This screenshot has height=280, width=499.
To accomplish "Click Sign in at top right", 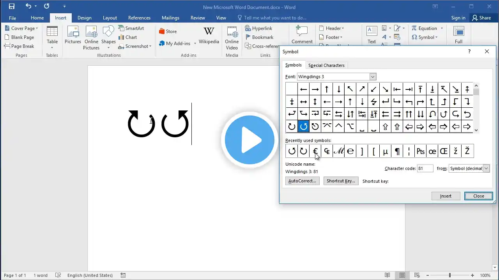I will pos(458,18).
